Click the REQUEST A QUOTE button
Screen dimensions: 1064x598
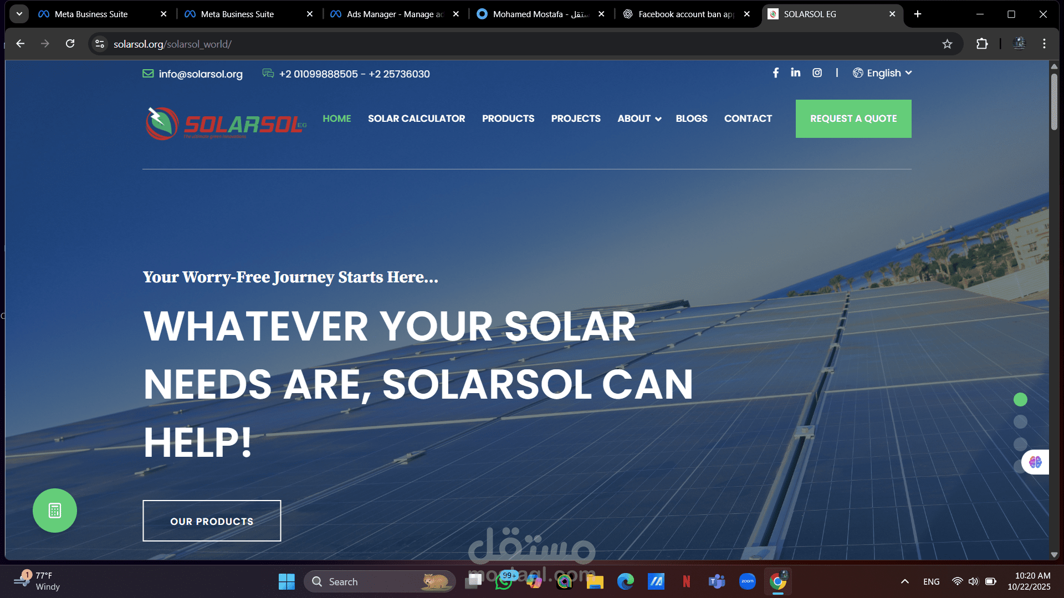(853, 118)
